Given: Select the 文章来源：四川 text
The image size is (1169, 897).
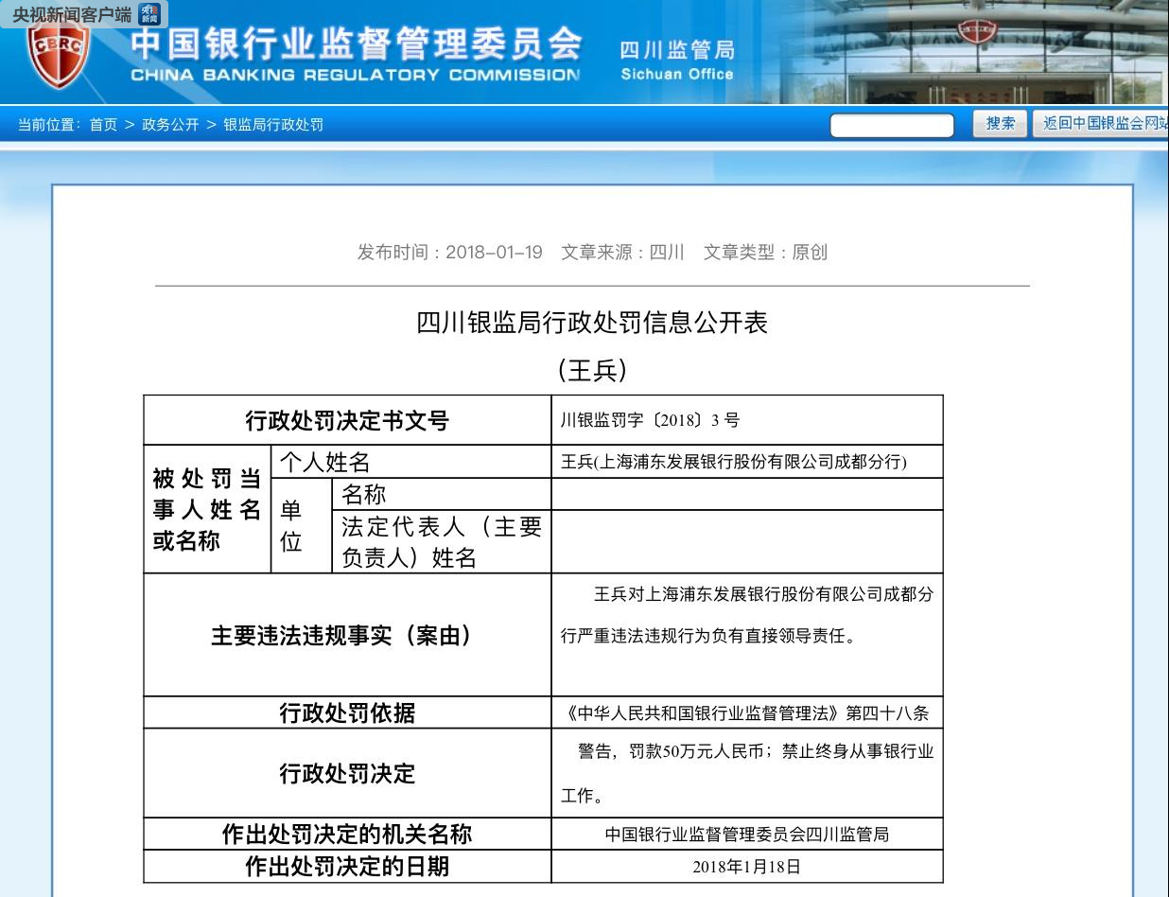Looking at the screenshot, I should click(622, 252).
